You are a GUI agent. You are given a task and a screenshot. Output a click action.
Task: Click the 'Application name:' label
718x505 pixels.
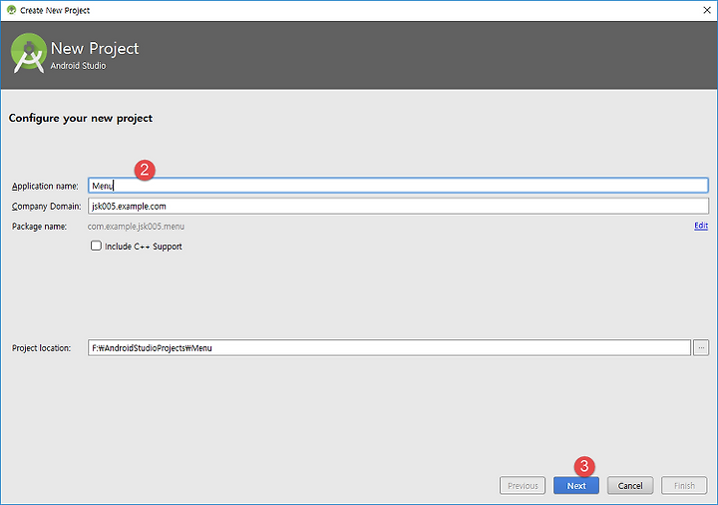45,186
